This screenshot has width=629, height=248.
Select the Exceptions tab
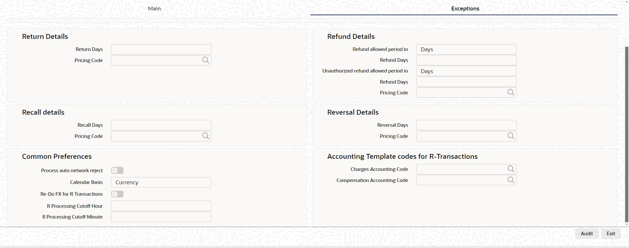(465, 8)
